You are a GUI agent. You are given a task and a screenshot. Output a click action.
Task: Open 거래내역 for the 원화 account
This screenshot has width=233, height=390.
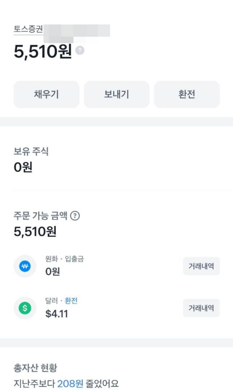pos(202,266)
